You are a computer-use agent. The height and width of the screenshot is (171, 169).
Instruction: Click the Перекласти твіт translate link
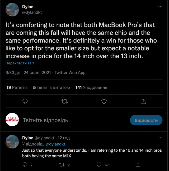(x=20, y=63)
